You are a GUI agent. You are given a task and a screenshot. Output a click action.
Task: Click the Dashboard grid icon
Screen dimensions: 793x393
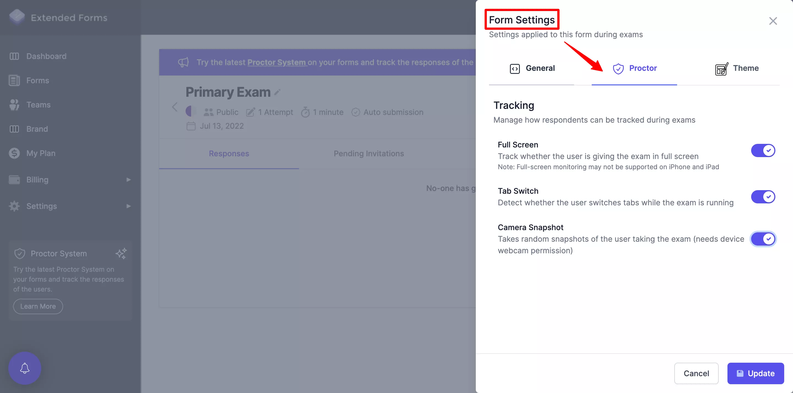click(x=14, y=56)
